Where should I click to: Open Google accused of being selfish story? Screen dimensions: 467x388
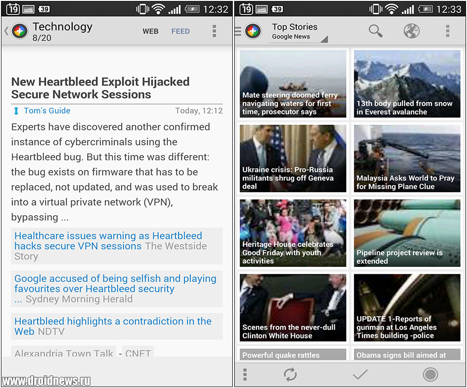click(x=117, y=288)
